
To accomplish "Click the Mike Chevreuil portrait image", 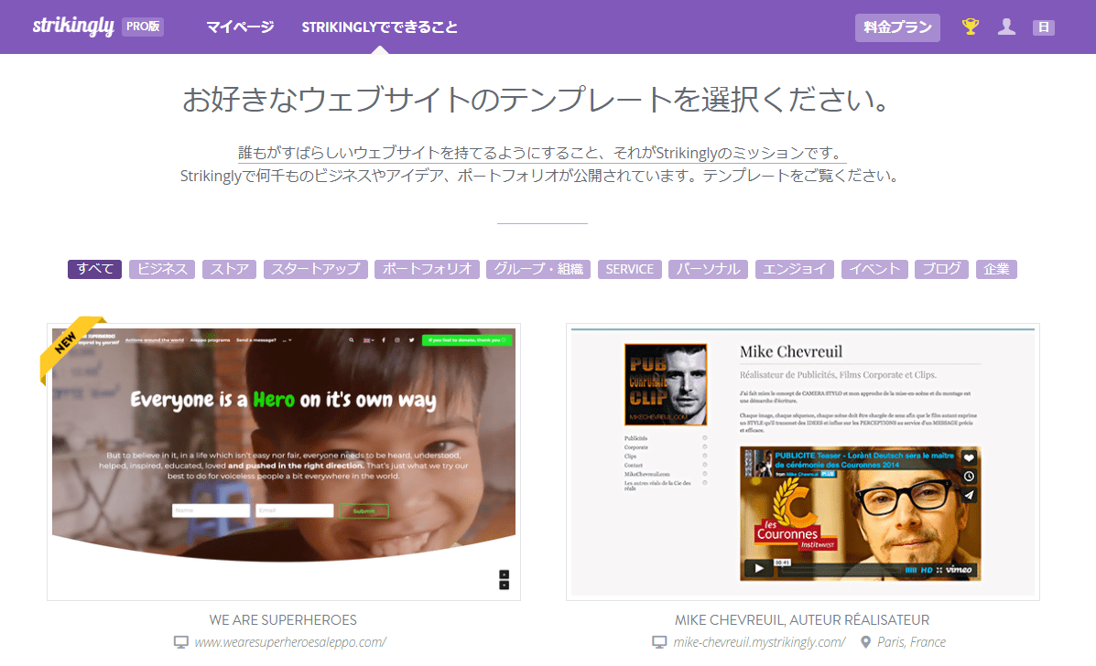I will (666, 384).
